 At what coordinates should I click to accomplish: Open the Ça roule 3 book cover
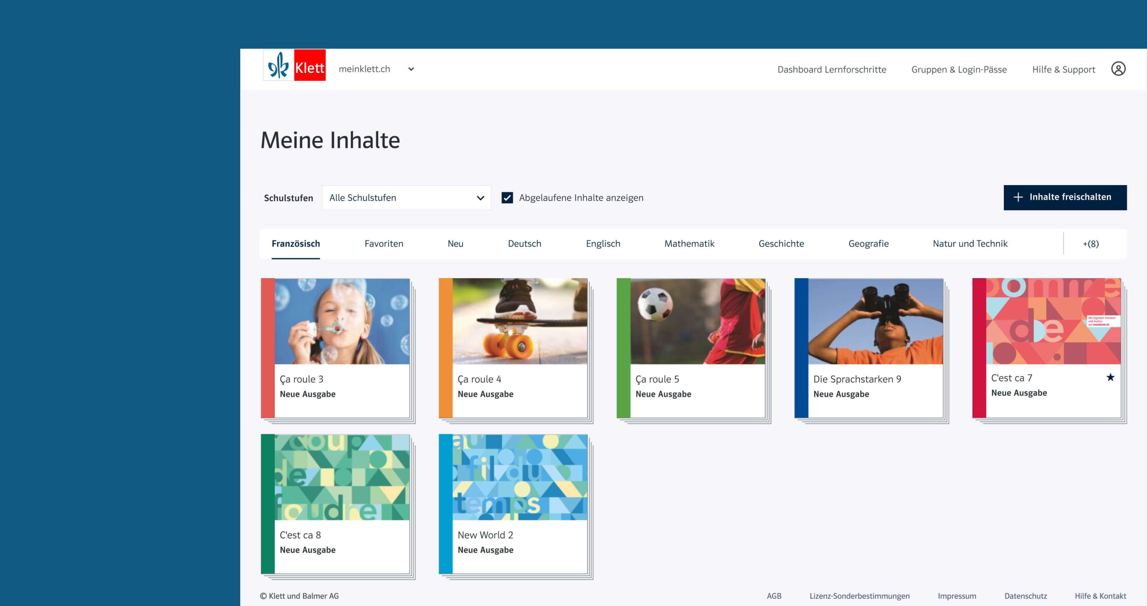(341, 321)
